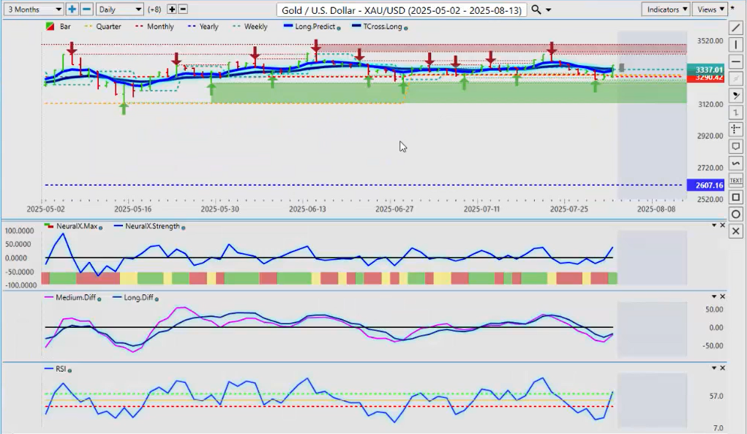Click the Gold / U.S. Dollar symbol field
The image size is (747, 434).
click(402, 10)
